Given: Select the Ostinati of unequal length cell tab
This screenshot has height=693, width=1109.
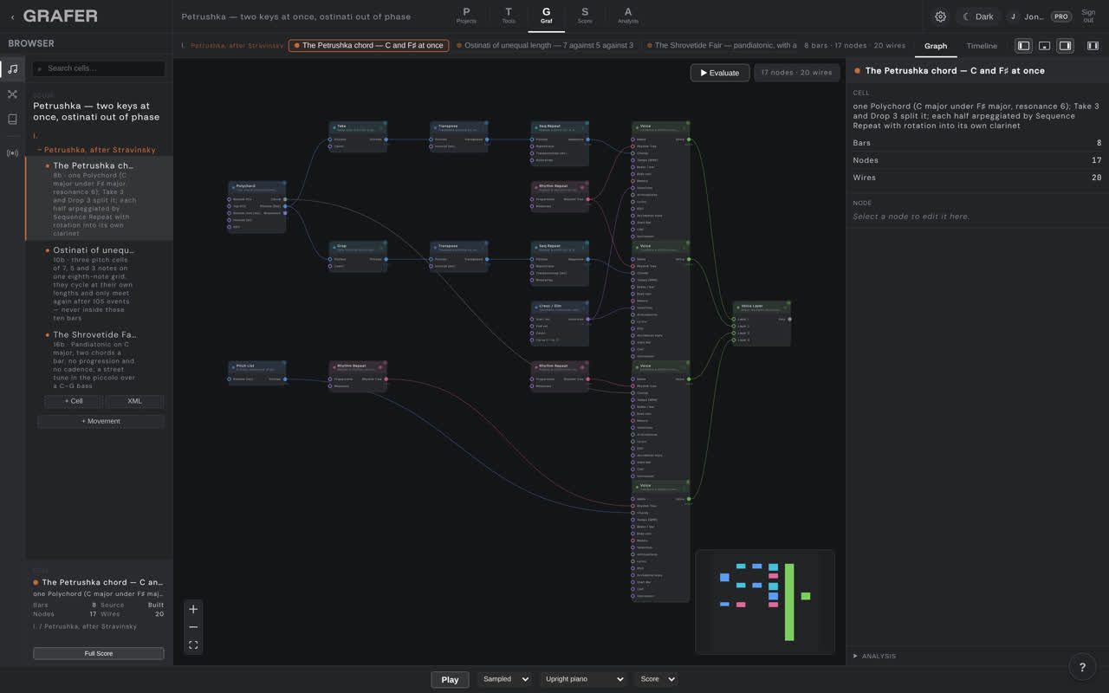Looking at the screenshot, I should click(546, 46).
